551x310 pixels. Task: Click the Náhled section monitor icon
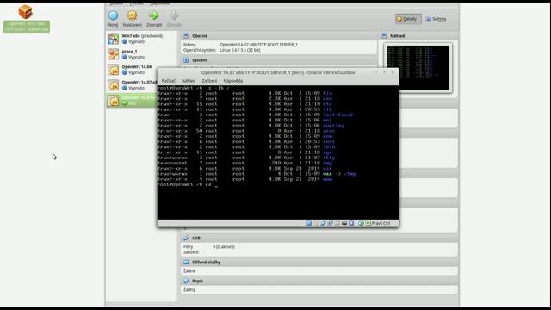coord(384,36)
